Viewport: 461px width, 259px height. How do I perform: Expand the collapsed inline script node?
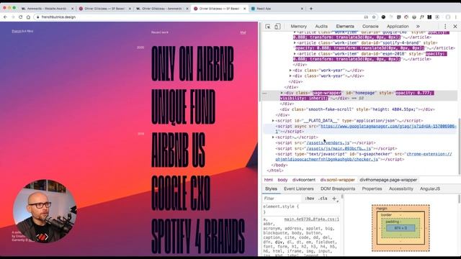273,137
